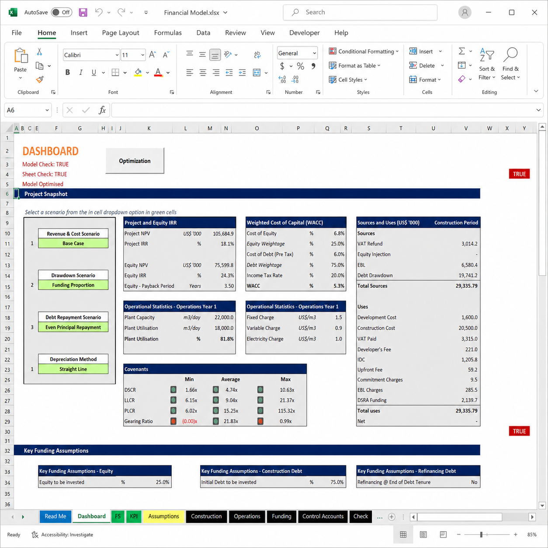Click the Comma Style icon
This screenshot has width=548, height=548.
(x=313, y=66)
